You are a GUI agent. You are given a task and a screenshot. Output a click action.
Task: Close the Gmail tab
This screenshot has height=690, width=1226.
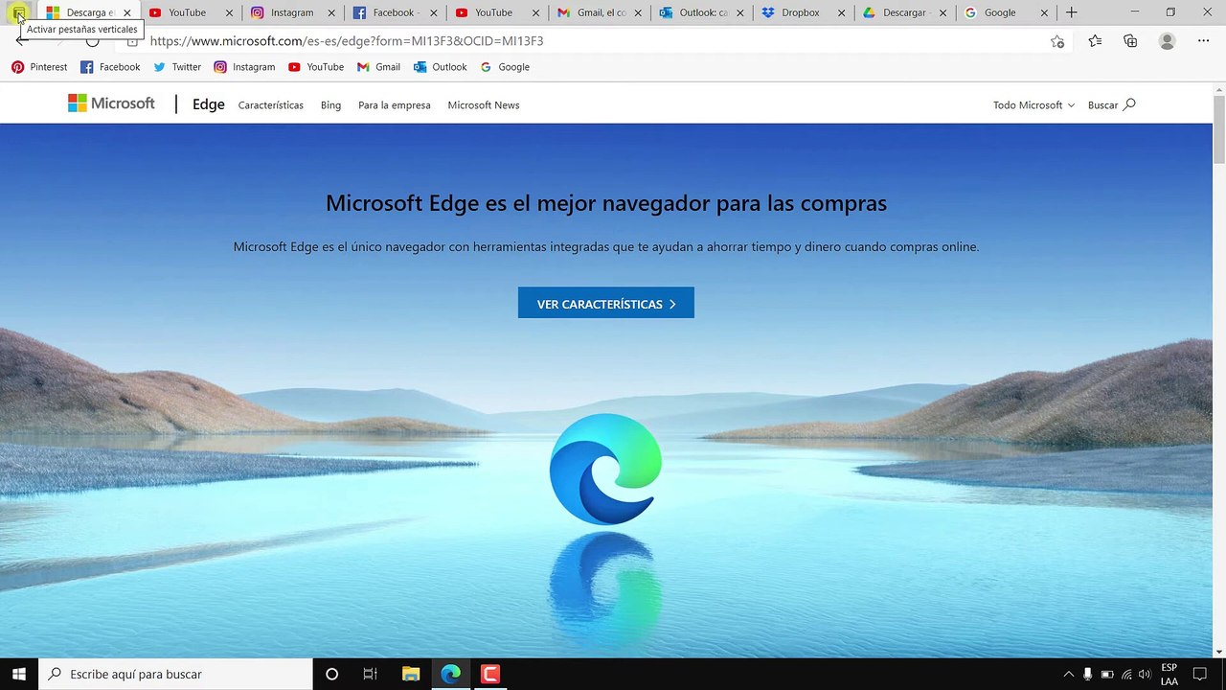click(638, 13)
